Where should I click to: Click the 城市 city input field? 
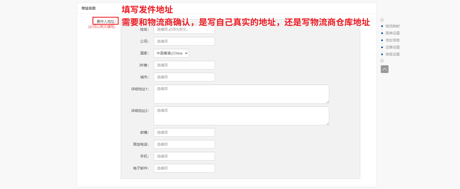click(184, 77)
